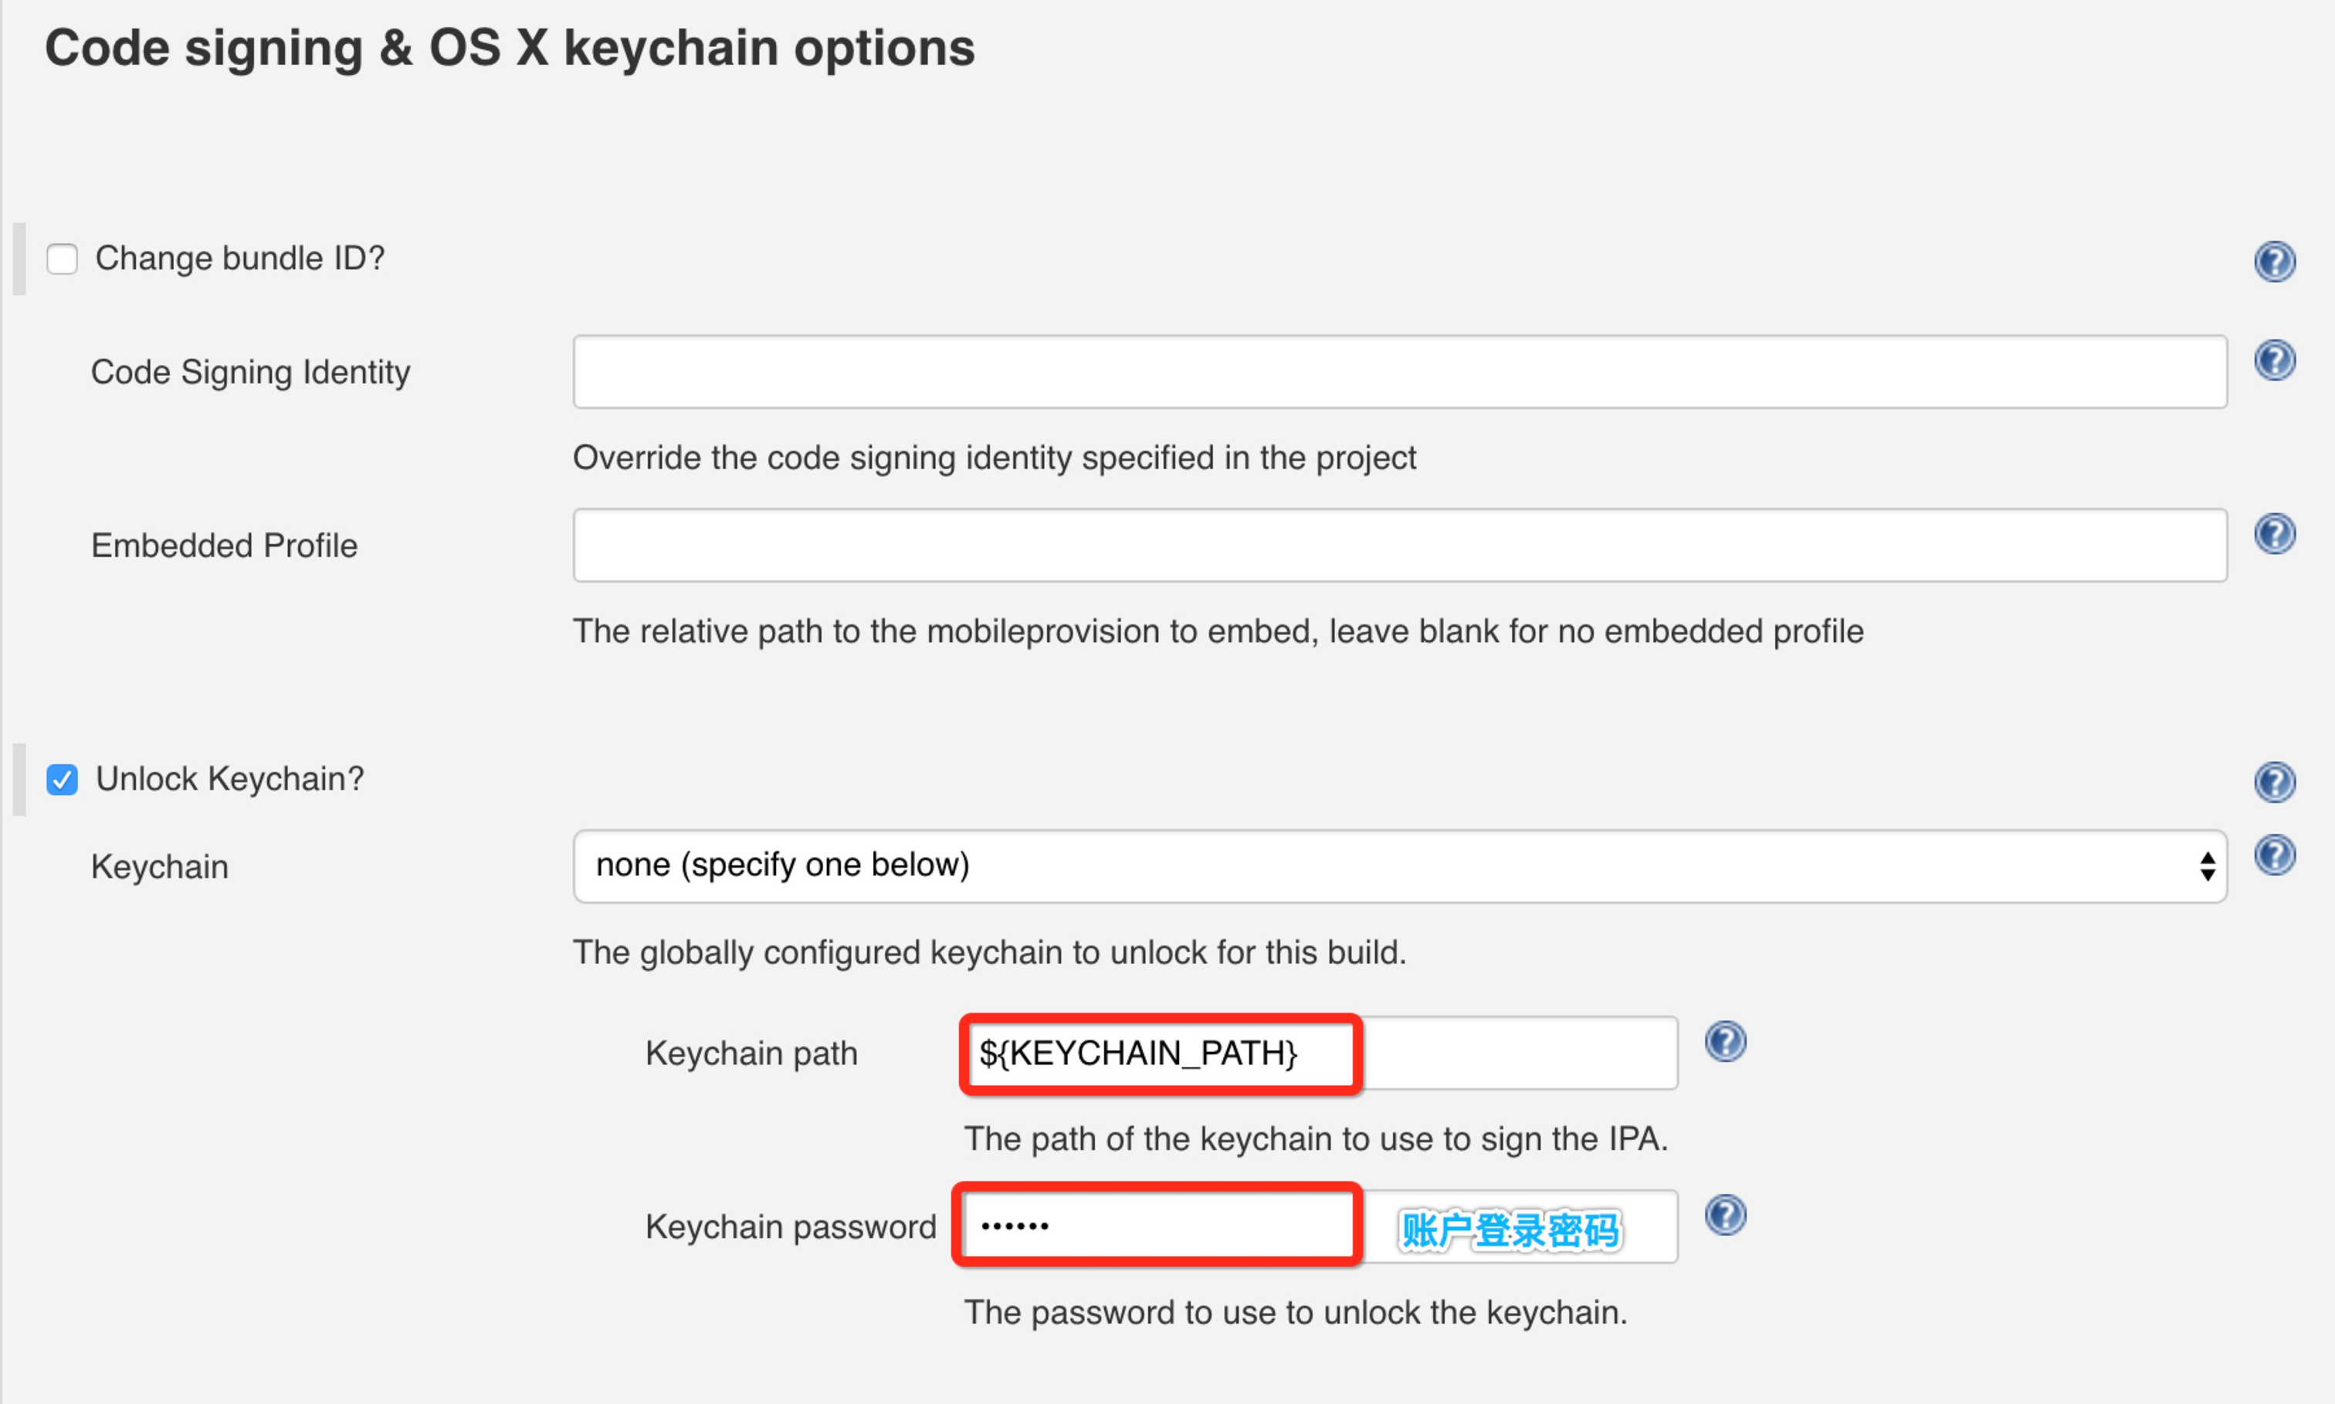This screenshot has width=2335, height=1404.
Task: Enable the Change bundle ID checkbox
Action: pos(62,259)
